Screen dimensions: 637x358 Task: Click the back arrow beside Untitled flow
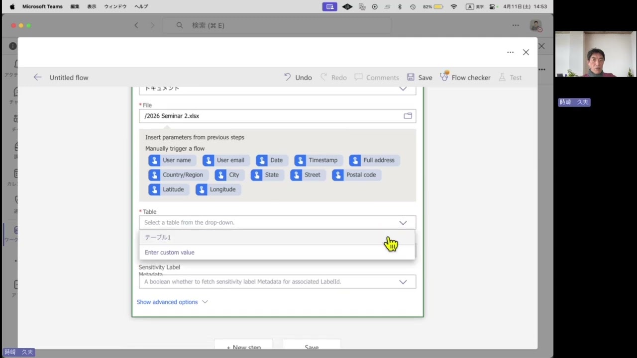[37, 78]
